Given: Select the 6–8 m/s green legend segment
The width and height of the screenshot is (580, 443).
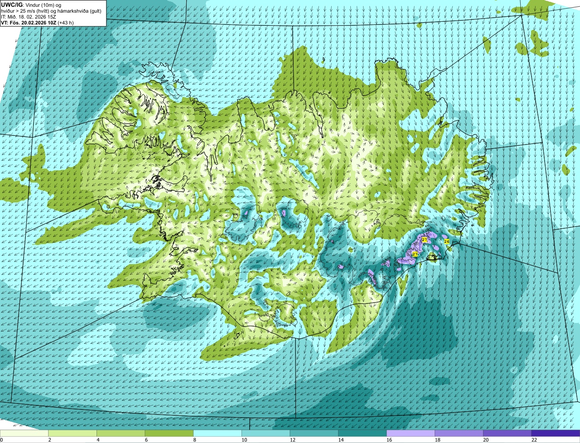Looking at the screenshot, I should click(169, 433).
